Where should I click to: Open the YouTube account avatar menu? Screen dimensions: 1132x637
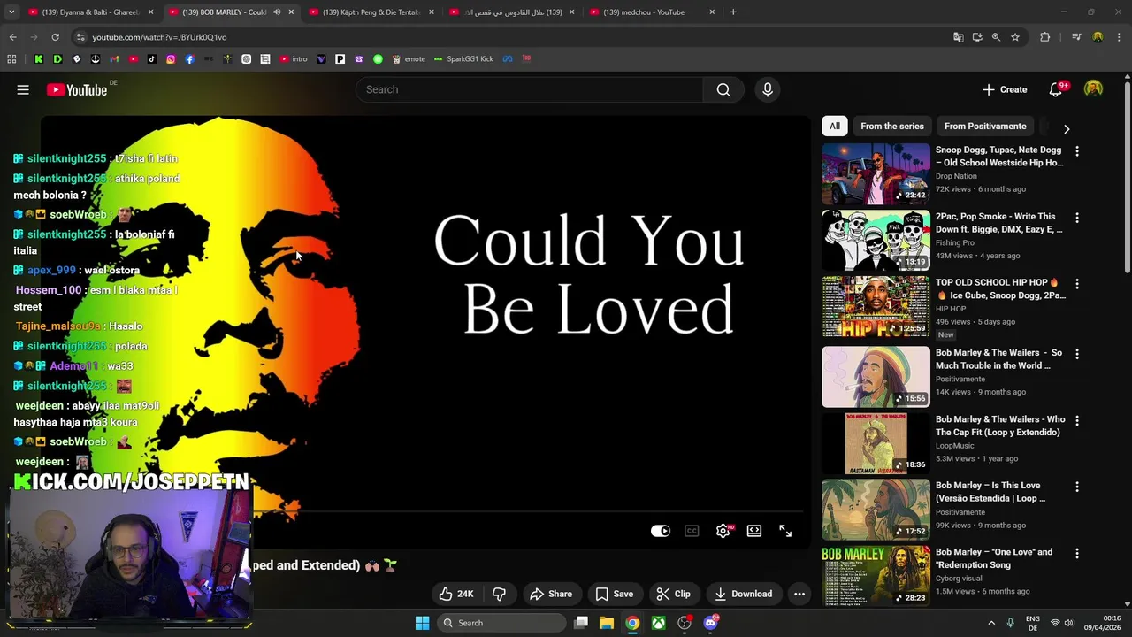point(1094,89)
